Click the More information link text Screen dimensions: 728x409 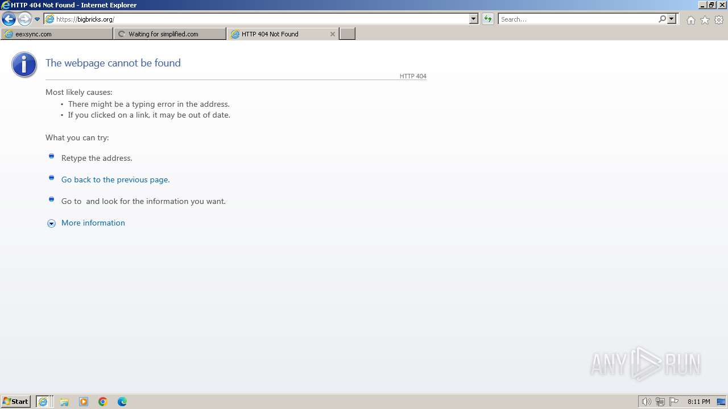(x=93, y=223)
